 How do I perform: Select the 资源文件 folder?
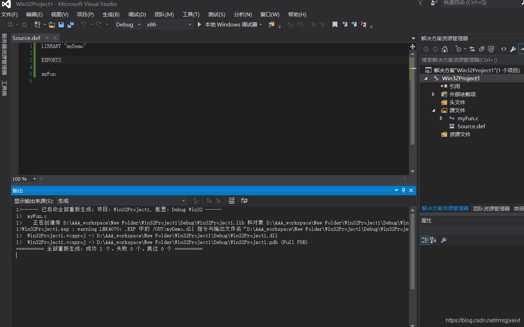460,134
